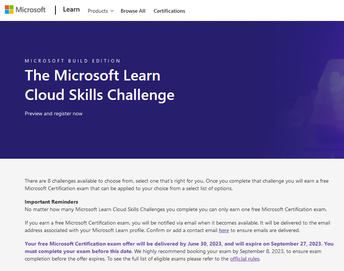The height and width of the screenshot is (271, 344).
Task: Click the 'only earn one free' exam sentence
Action: pos(176,210)
